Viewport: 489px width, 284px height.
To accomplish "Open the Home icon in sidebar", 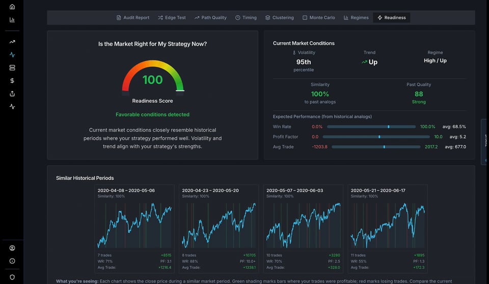I will [12, 7].
